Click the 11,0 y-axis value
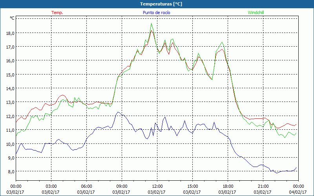 10,130
